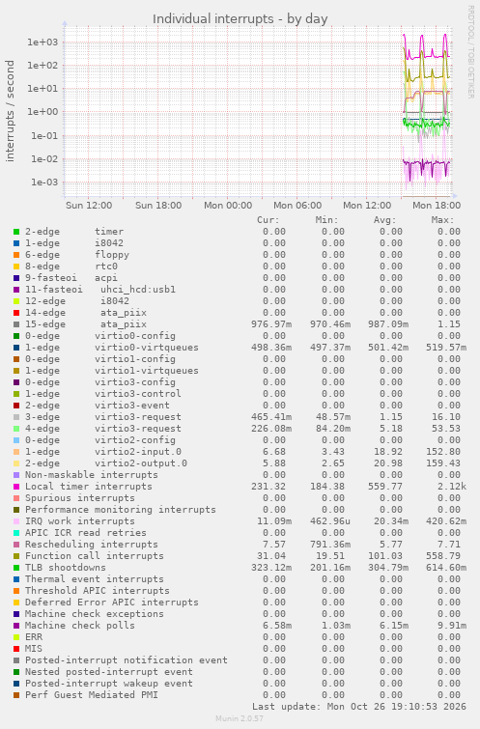The height and width of the screenshot is (729, 480).
Task: Click the Cur: column header
Action: pyautogui.click(x=268, y=220)
